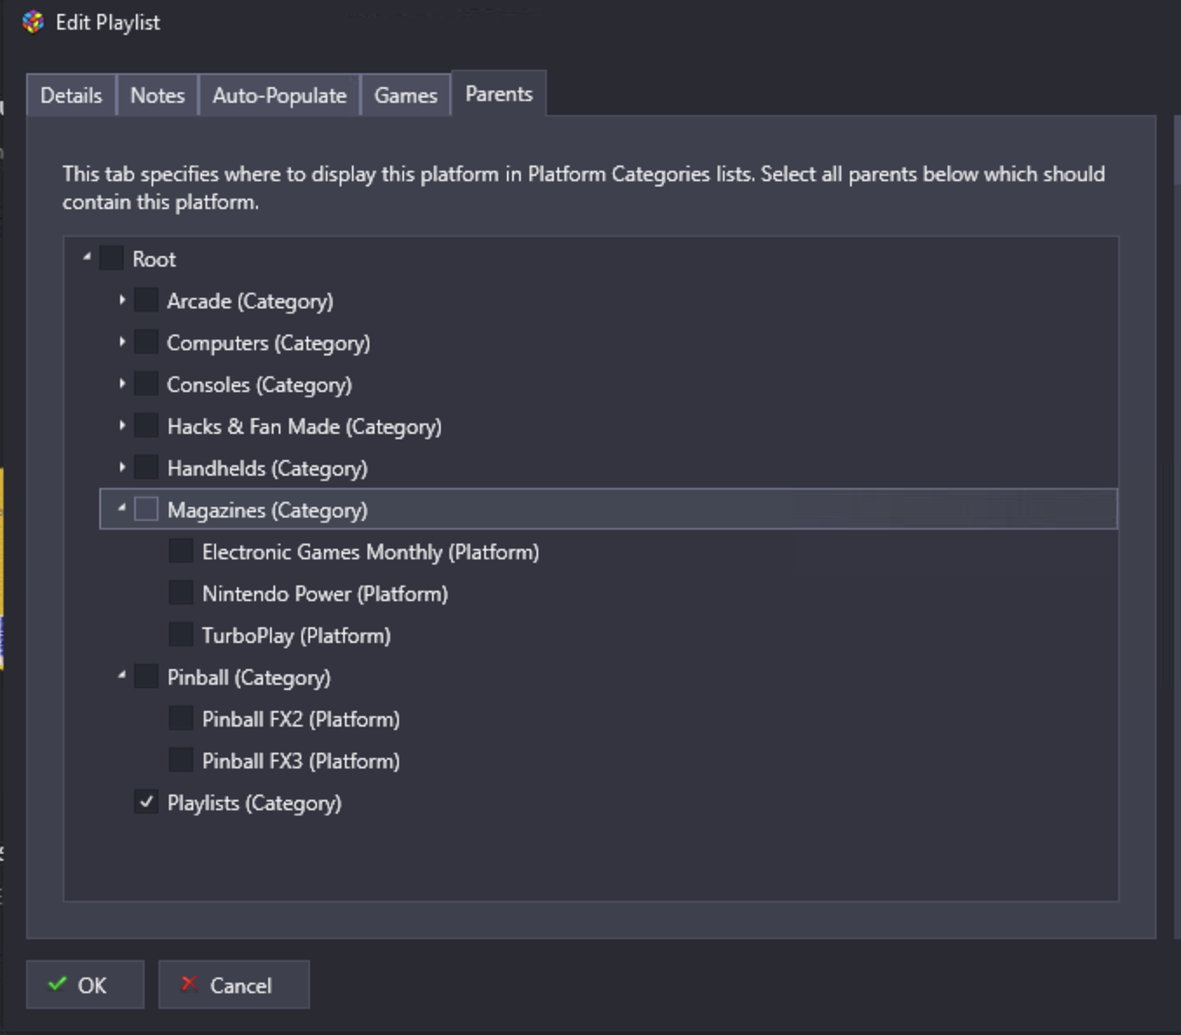
Task: Open the Auto-Populate tab
Action: (280, 95)
